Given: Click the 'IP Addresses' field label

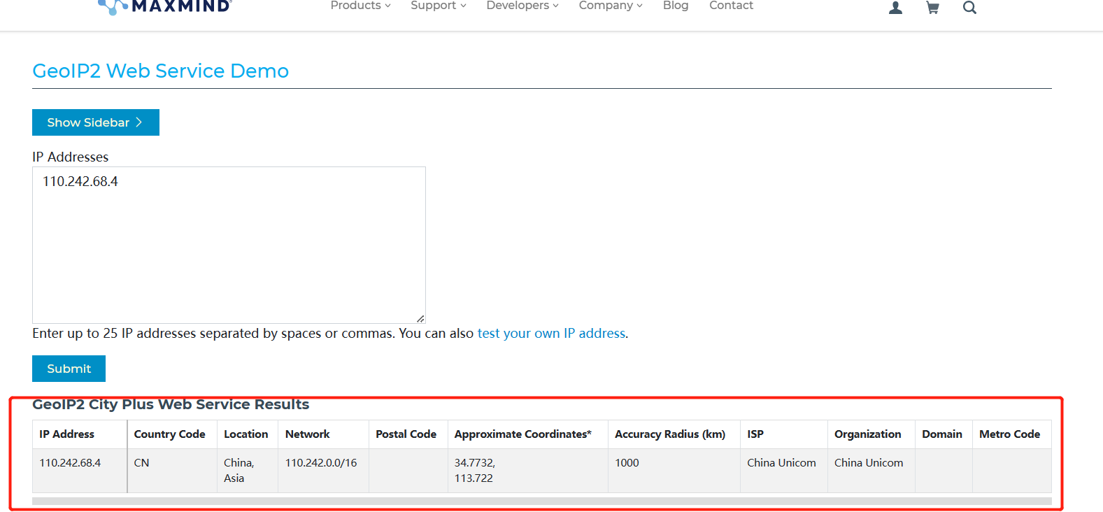Looking at the screenshot, I should (x=71, y=157).
